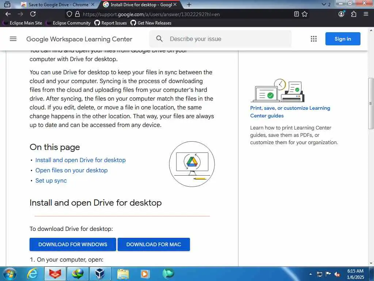Open Get New Releases bookmark
The height and width of the screenshot is (281, 374).
click(151, 23)
